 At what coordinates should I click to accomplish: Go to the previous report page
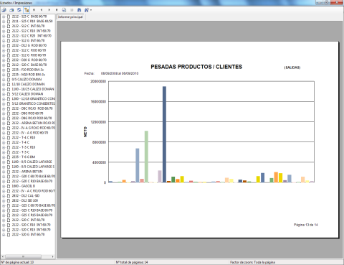42,10
